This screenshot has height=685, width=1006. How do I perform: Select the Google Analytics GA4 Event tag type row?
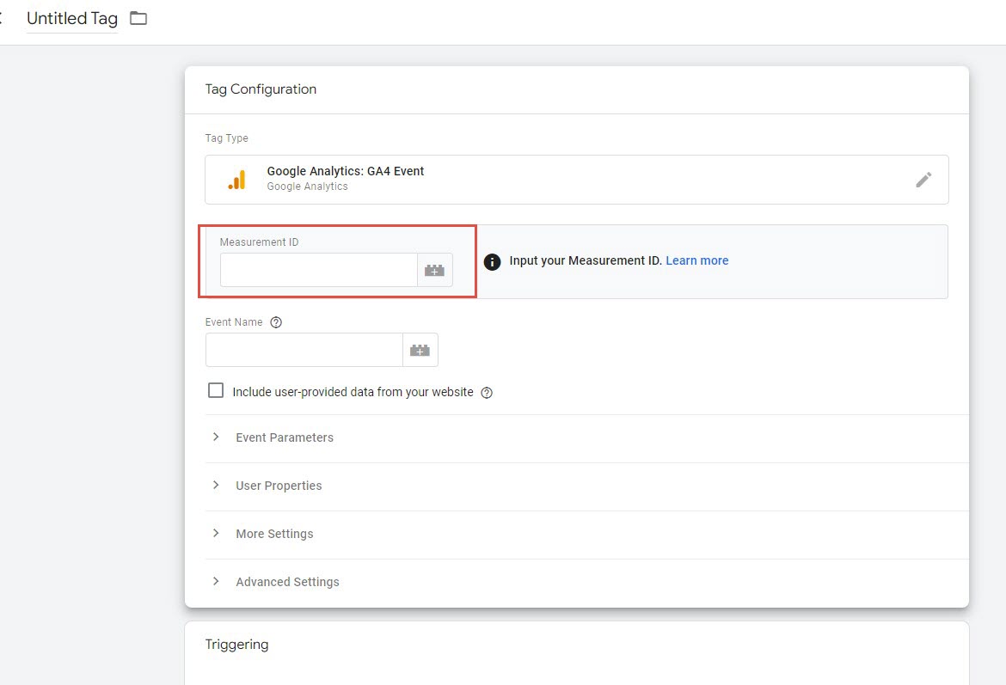[x=576, y=179]
